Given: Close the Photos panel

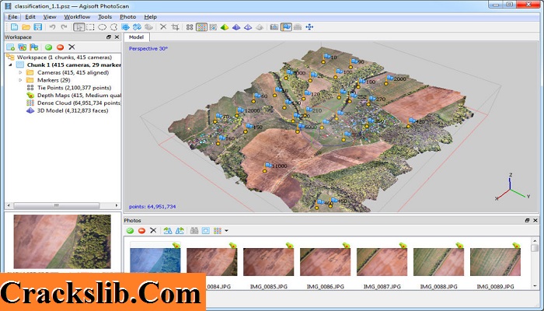Looking at the screenshot, I should pos(535,220).
